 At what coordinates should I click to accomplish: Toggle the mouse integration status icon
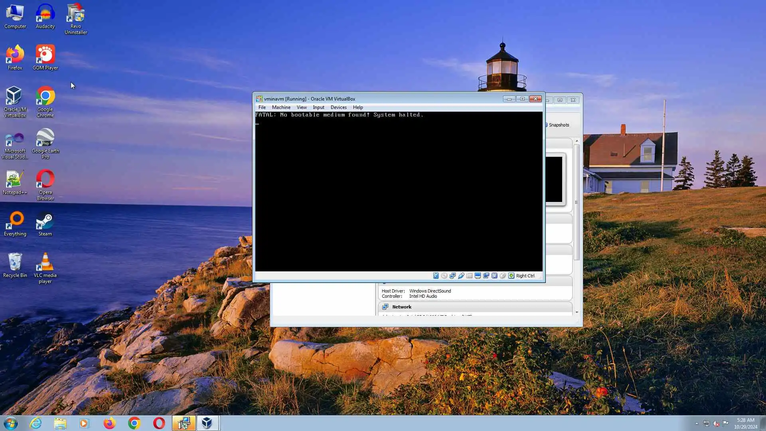pyautogui.click(x=503, y=276)
